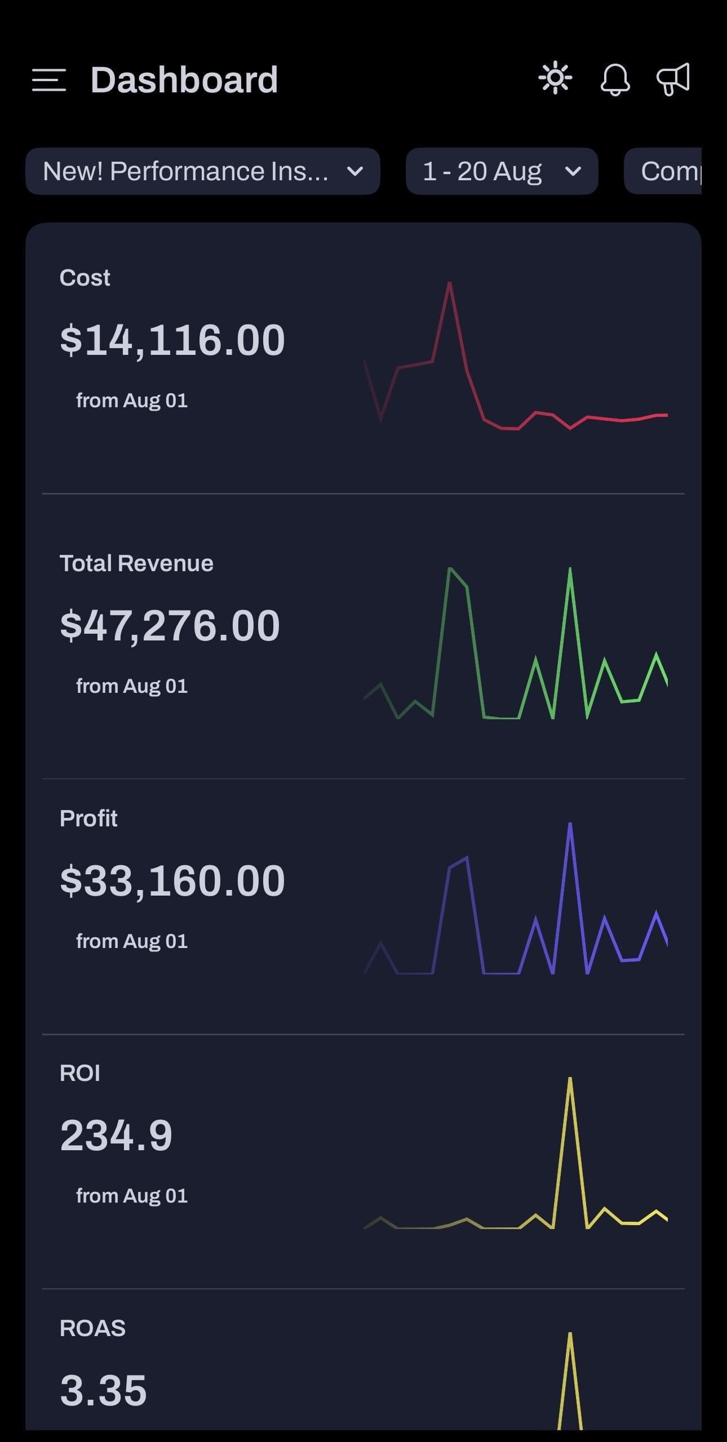This screenshot has width=727, height=1442.
Task: Click the chevron arrow on date range selector
Action: click(573, 171)
